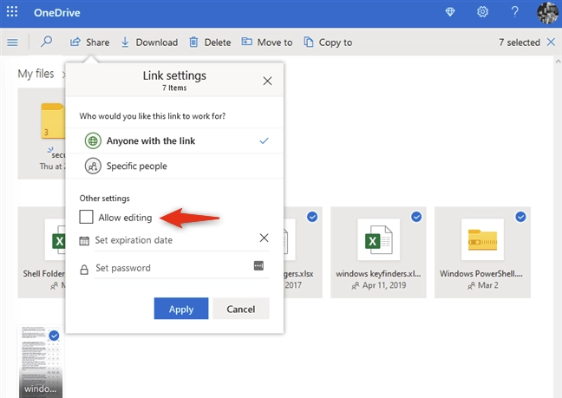Click Move to in the toolbar

coord(266,42)
